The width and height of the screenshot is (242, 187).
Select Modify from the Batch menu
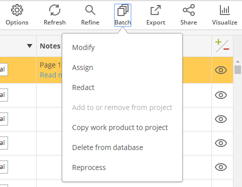click(83, 47)
